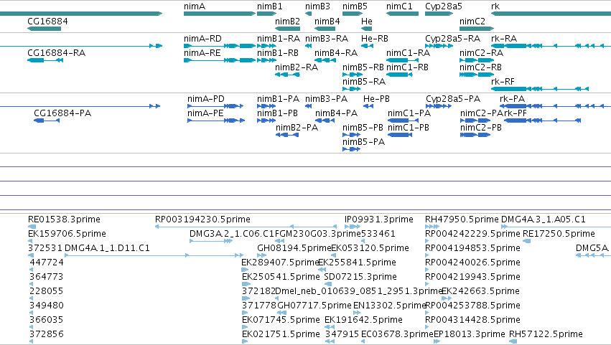Click feature label 447724

[47, 262]
